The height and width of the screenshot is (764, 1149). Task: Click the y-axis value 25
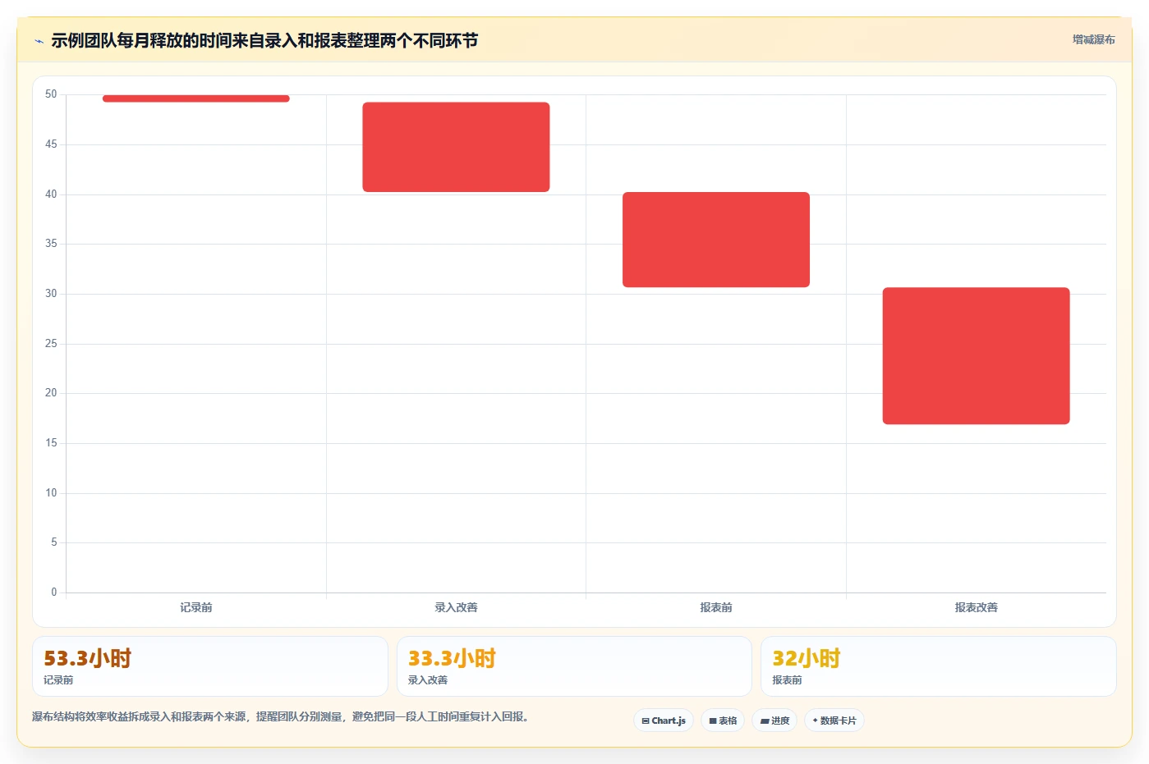click(51, 343)
